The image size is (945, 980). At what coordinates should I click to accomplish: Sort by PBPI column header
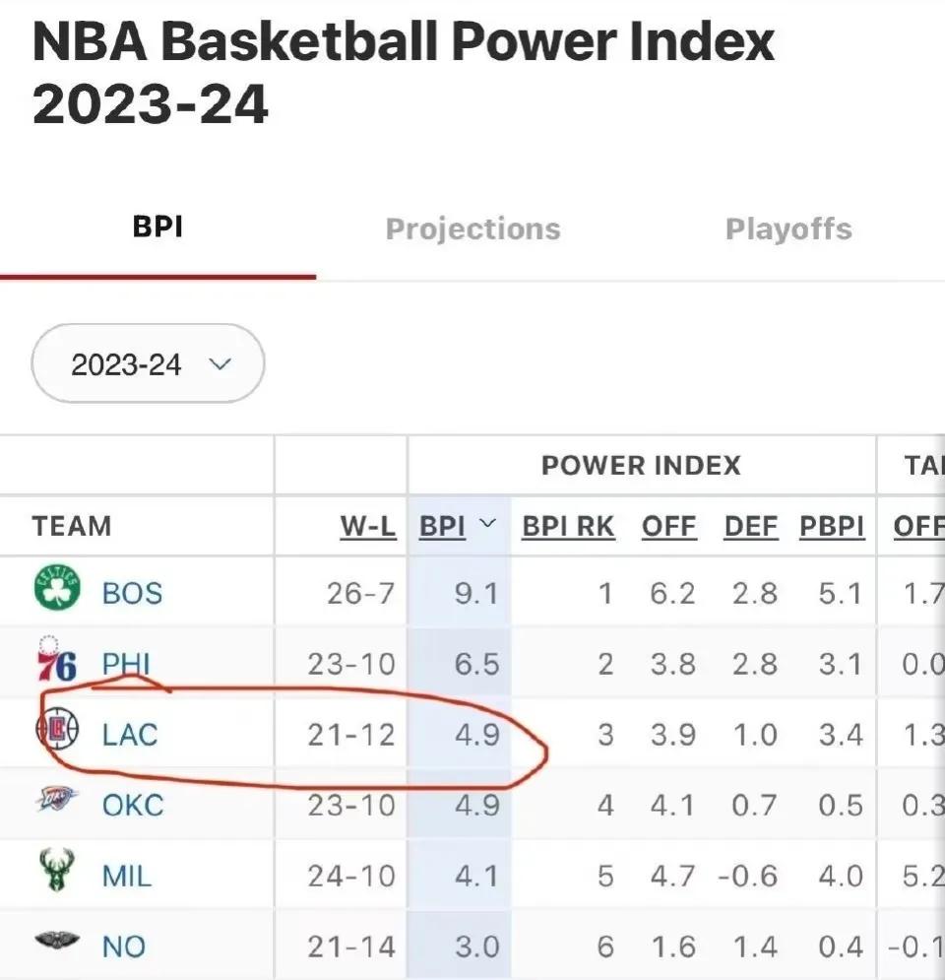pyautogui.click(x=832, y=526)
